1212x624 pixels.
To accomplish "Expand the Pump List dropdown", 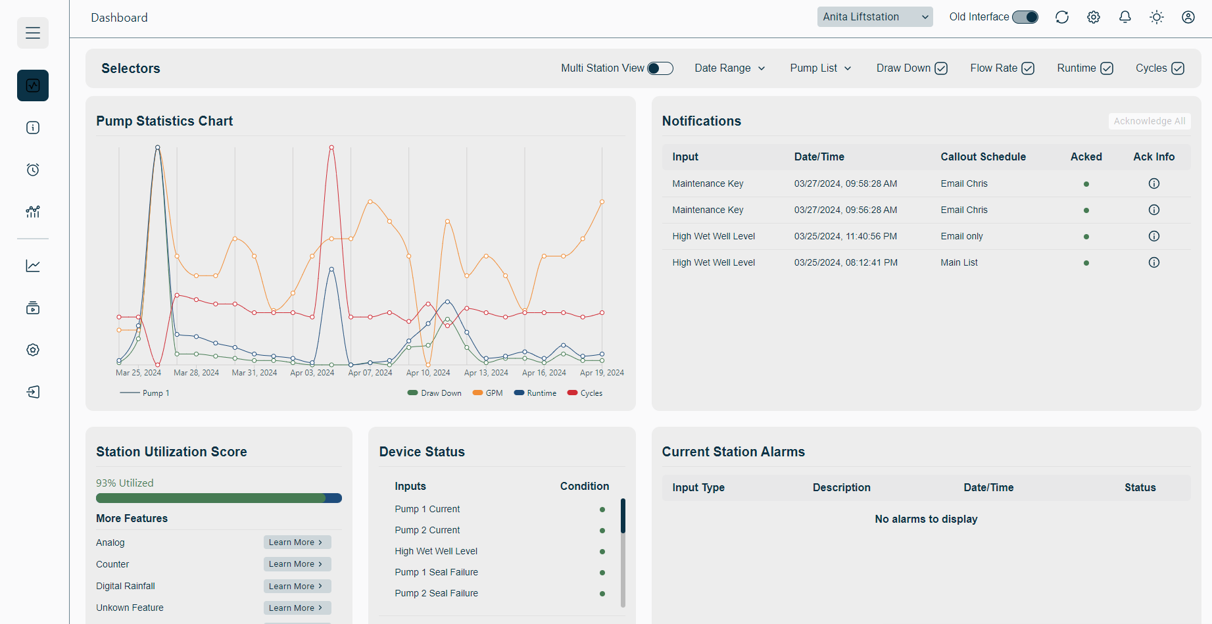I will click(820, 68).
